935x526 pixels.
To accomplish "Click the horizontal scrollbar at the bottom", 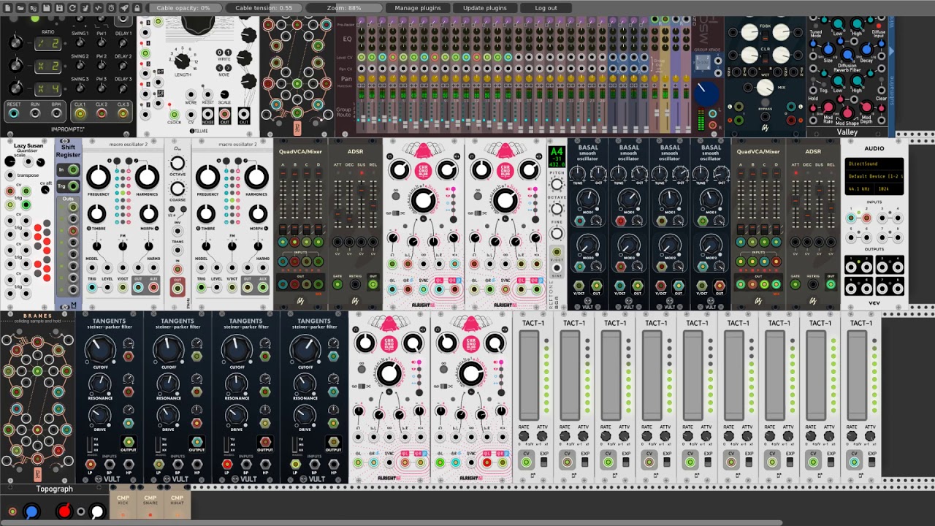I will pyautogui.click(x=391, y=522).
